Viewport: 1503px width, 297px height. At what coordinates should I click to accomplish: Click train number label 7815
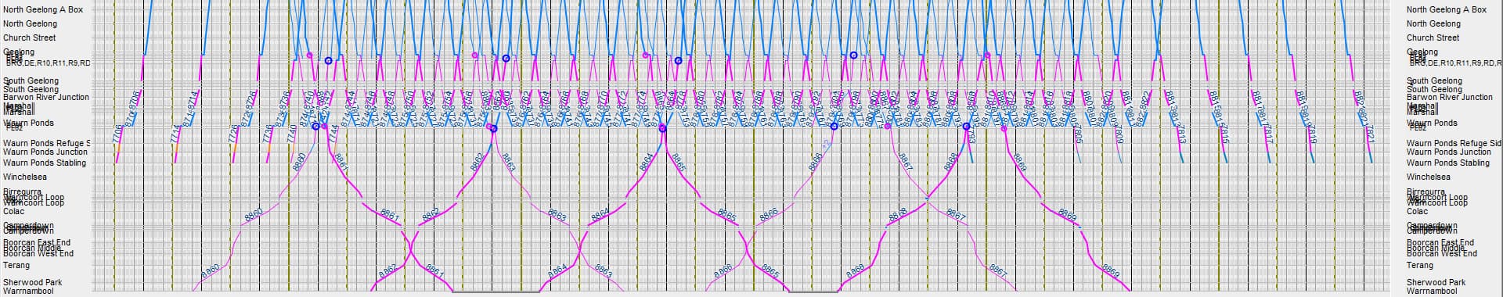(x=1224, y=134)
